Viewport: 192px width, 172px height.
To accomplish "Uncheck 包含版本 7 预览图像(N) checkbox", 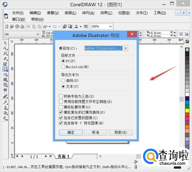I will (x=61, y=123).
